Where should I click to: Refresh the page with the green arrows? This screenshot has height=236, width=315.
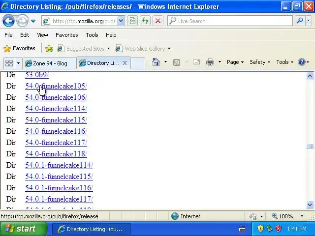click(x=145, y=21)
